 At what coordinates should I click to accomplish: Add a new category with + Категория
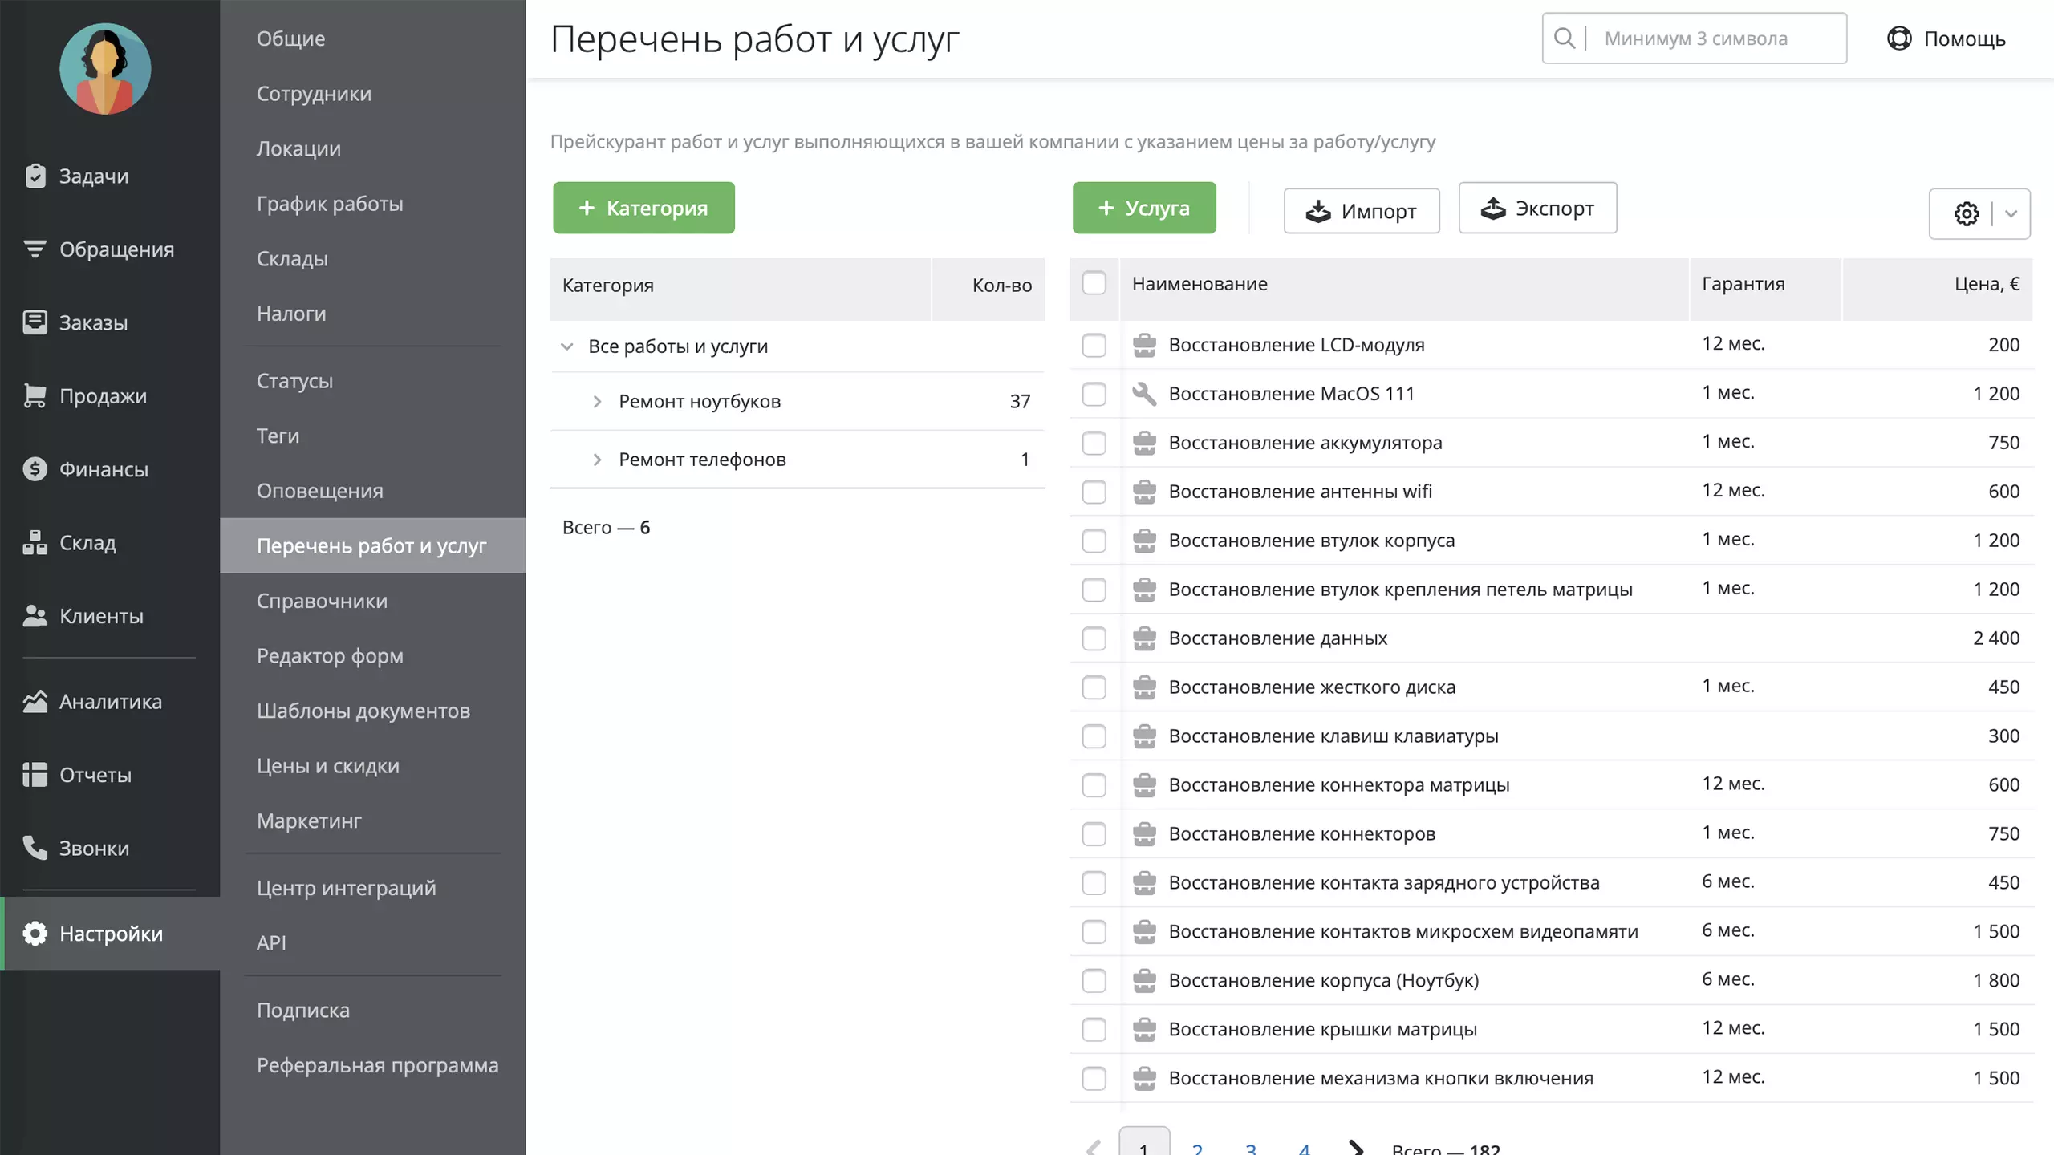click(643, 208)
